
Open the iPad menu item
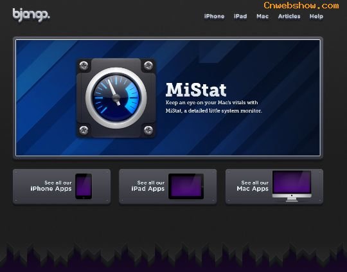point(240,16)
